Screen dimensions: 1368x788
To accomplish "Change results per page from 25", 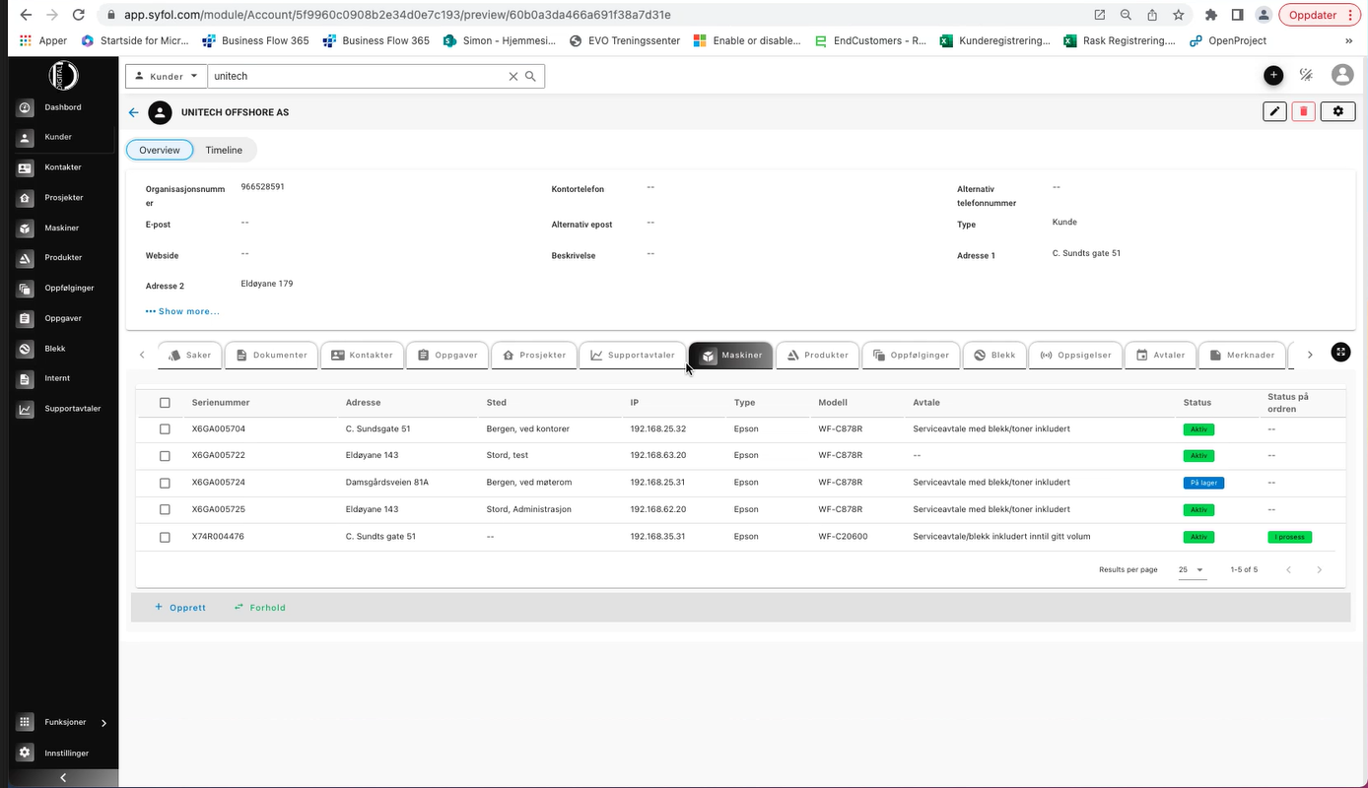I will pos(1192,569).
